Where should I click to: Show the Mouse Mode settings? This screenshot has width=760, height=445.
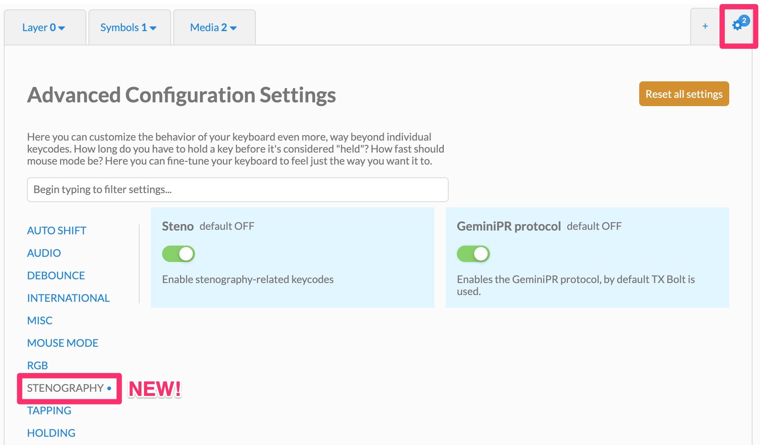(x=63, y=343)
